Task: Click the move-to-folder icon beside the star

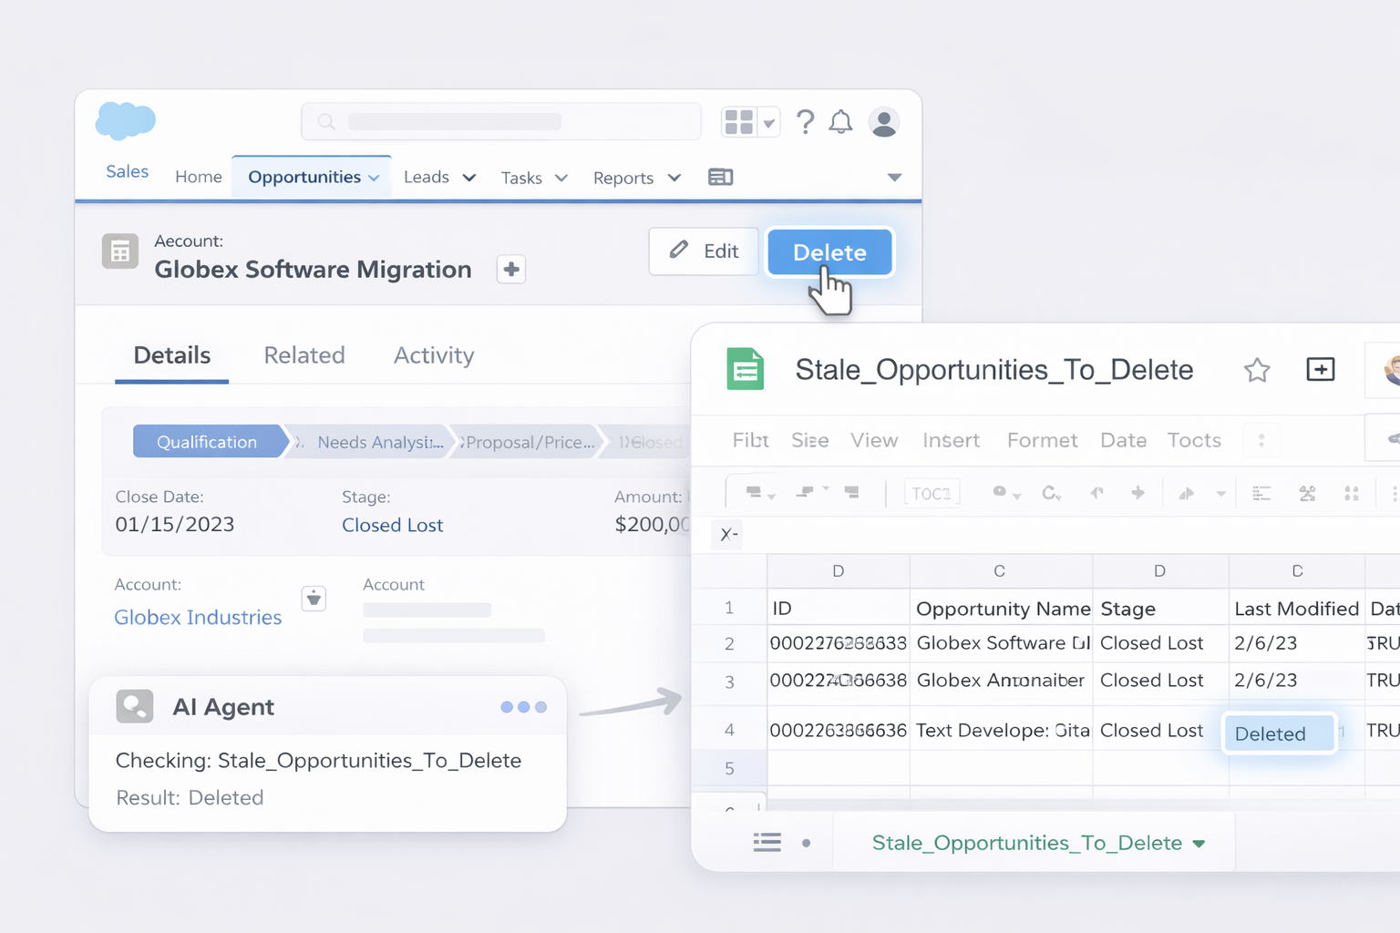Action: pos(1321,369)
